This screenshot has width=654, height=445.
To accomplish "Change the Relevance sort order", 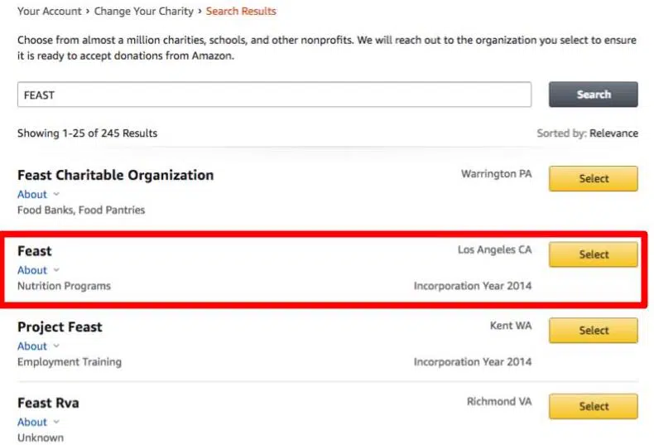I will 613,133.
